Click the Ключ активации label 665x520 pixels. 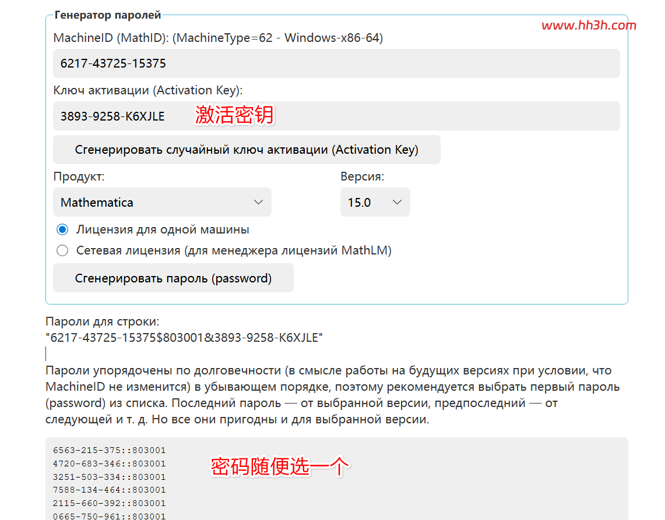click(147, 90)
